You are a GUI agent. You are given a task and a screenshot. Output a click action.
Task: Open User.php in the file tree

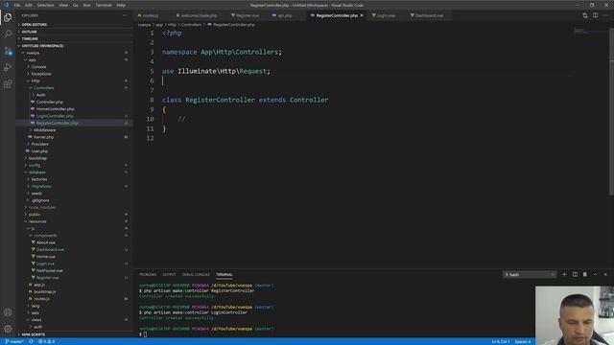pyautogui.click(x=39, y=151)
